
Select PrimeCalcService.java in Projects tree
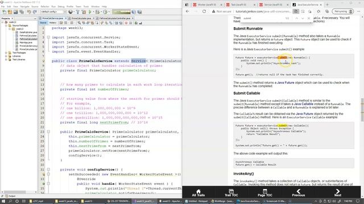pos(28,46)
